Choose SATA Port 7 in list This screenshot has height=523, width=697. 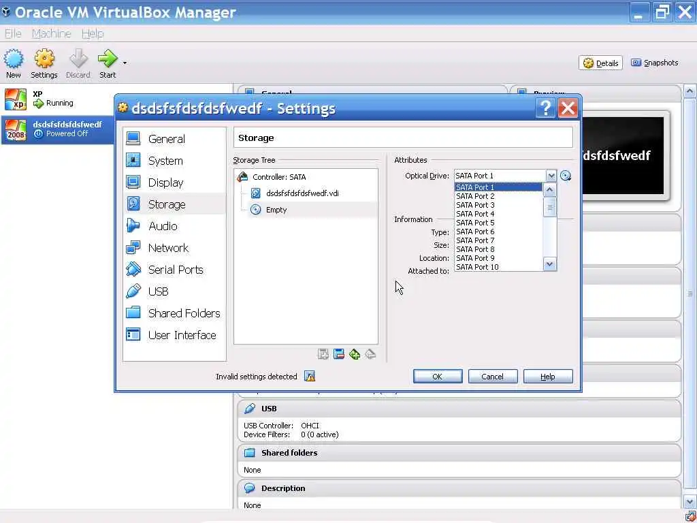tap(498, 240)
